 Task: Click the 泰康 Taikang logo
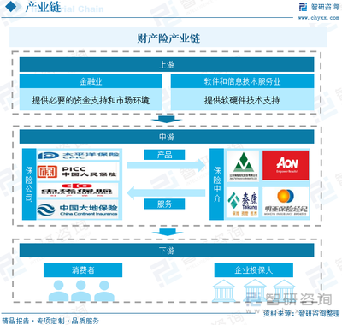coord(243,203)
